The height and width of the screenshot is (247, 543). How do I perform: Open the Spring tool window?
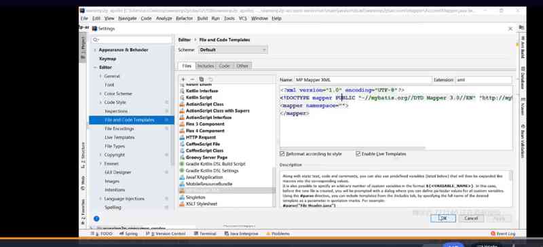128,234
